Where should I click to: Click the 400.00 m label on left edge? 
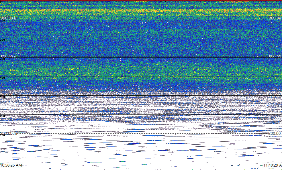click(x=9, y=95)
